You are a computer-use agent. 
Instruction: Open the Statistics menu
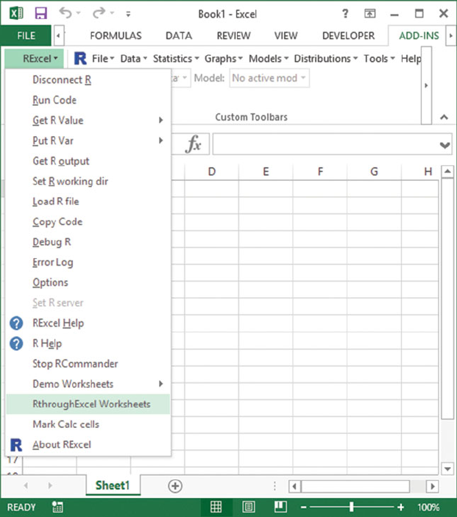tap(176, 59)
